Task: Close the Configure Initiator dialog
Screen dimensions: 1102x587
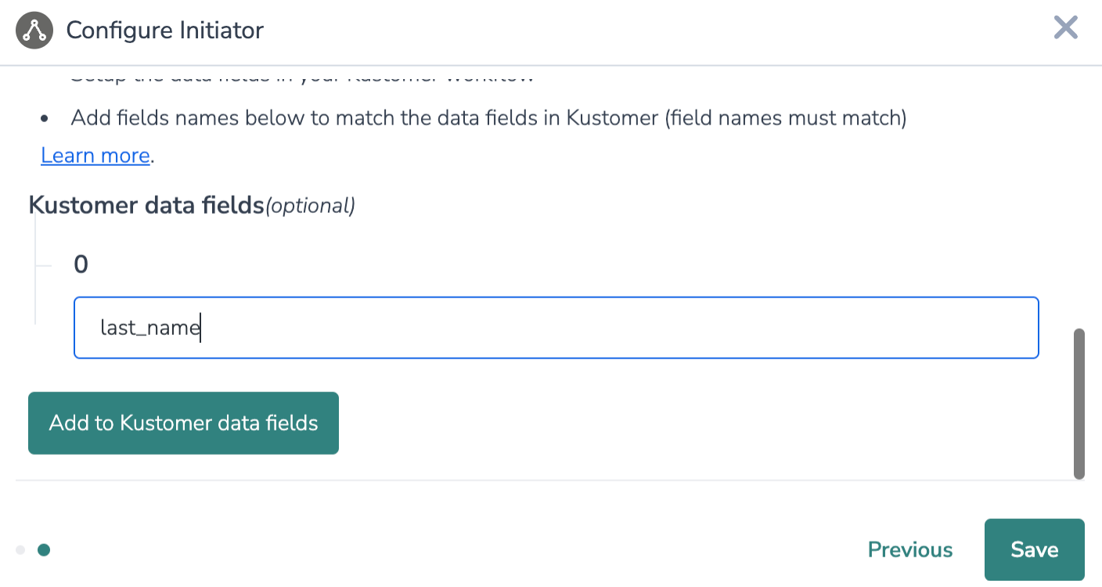Action: [1065, 29]
